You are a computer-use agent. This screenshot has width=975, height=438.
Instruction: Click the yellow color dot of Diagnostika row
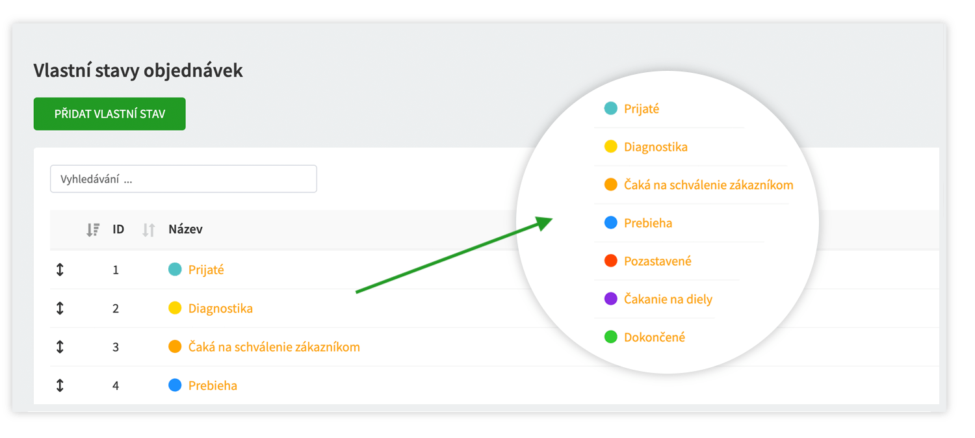click(175, 308)
